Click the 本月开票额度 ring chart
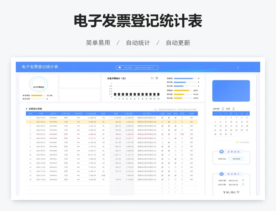This screenshot has width=276, height=211. 39,84
